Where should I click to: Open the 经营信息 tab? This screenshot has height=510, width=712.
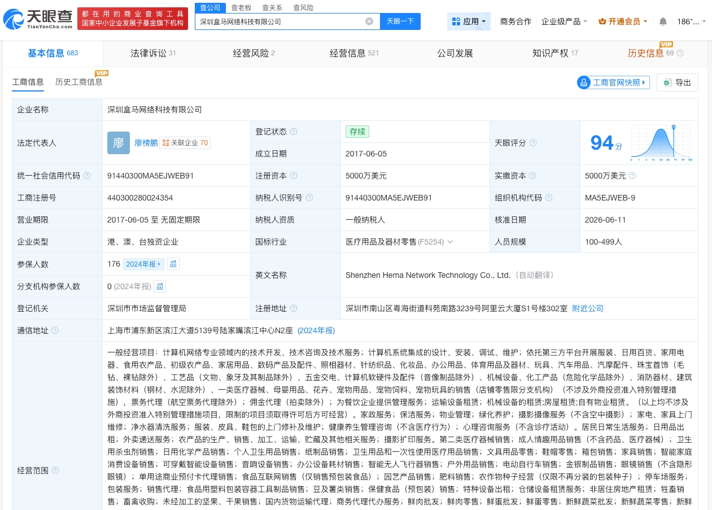[354, 53]
